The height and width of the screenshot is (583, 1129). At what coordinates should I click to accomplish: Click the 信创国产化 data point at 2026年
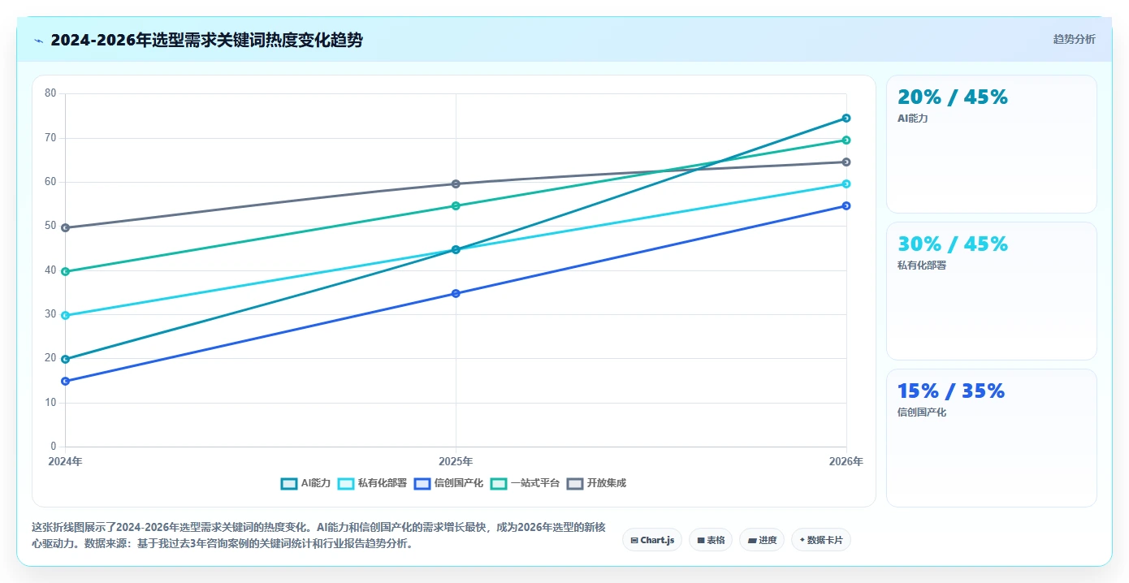coord(846,206)
